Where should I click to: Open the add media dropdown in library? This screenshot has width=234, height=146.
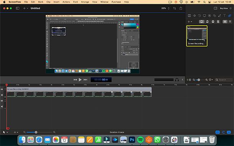tap(190, 21)
